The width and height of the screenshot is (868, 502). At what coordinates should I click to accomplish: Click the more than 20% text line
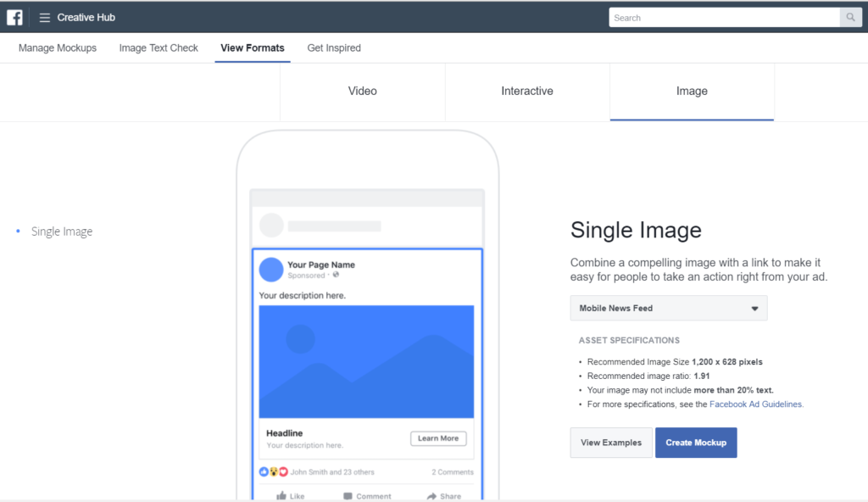pyautogui.click(x=681, y=390)
